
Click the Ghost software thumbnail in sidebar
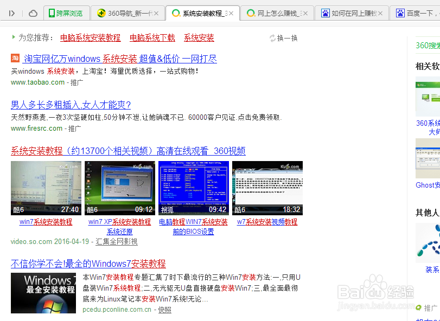tap(428, 158)
